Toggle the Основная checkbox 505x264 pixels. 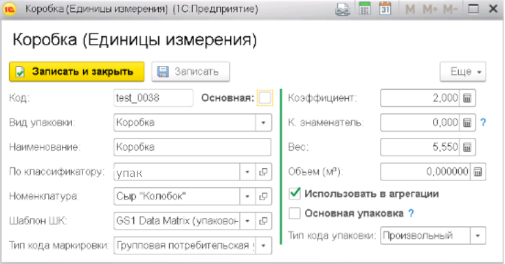(265, 98)
